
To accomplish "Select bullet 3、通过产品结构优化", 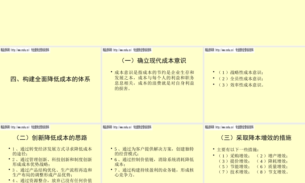I will tap(52, 172).
